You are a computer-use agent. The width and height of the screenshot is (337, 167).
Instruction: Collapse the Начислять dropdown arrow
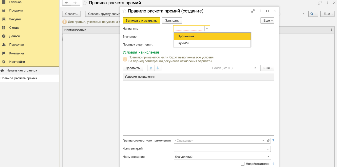[207, 28]
